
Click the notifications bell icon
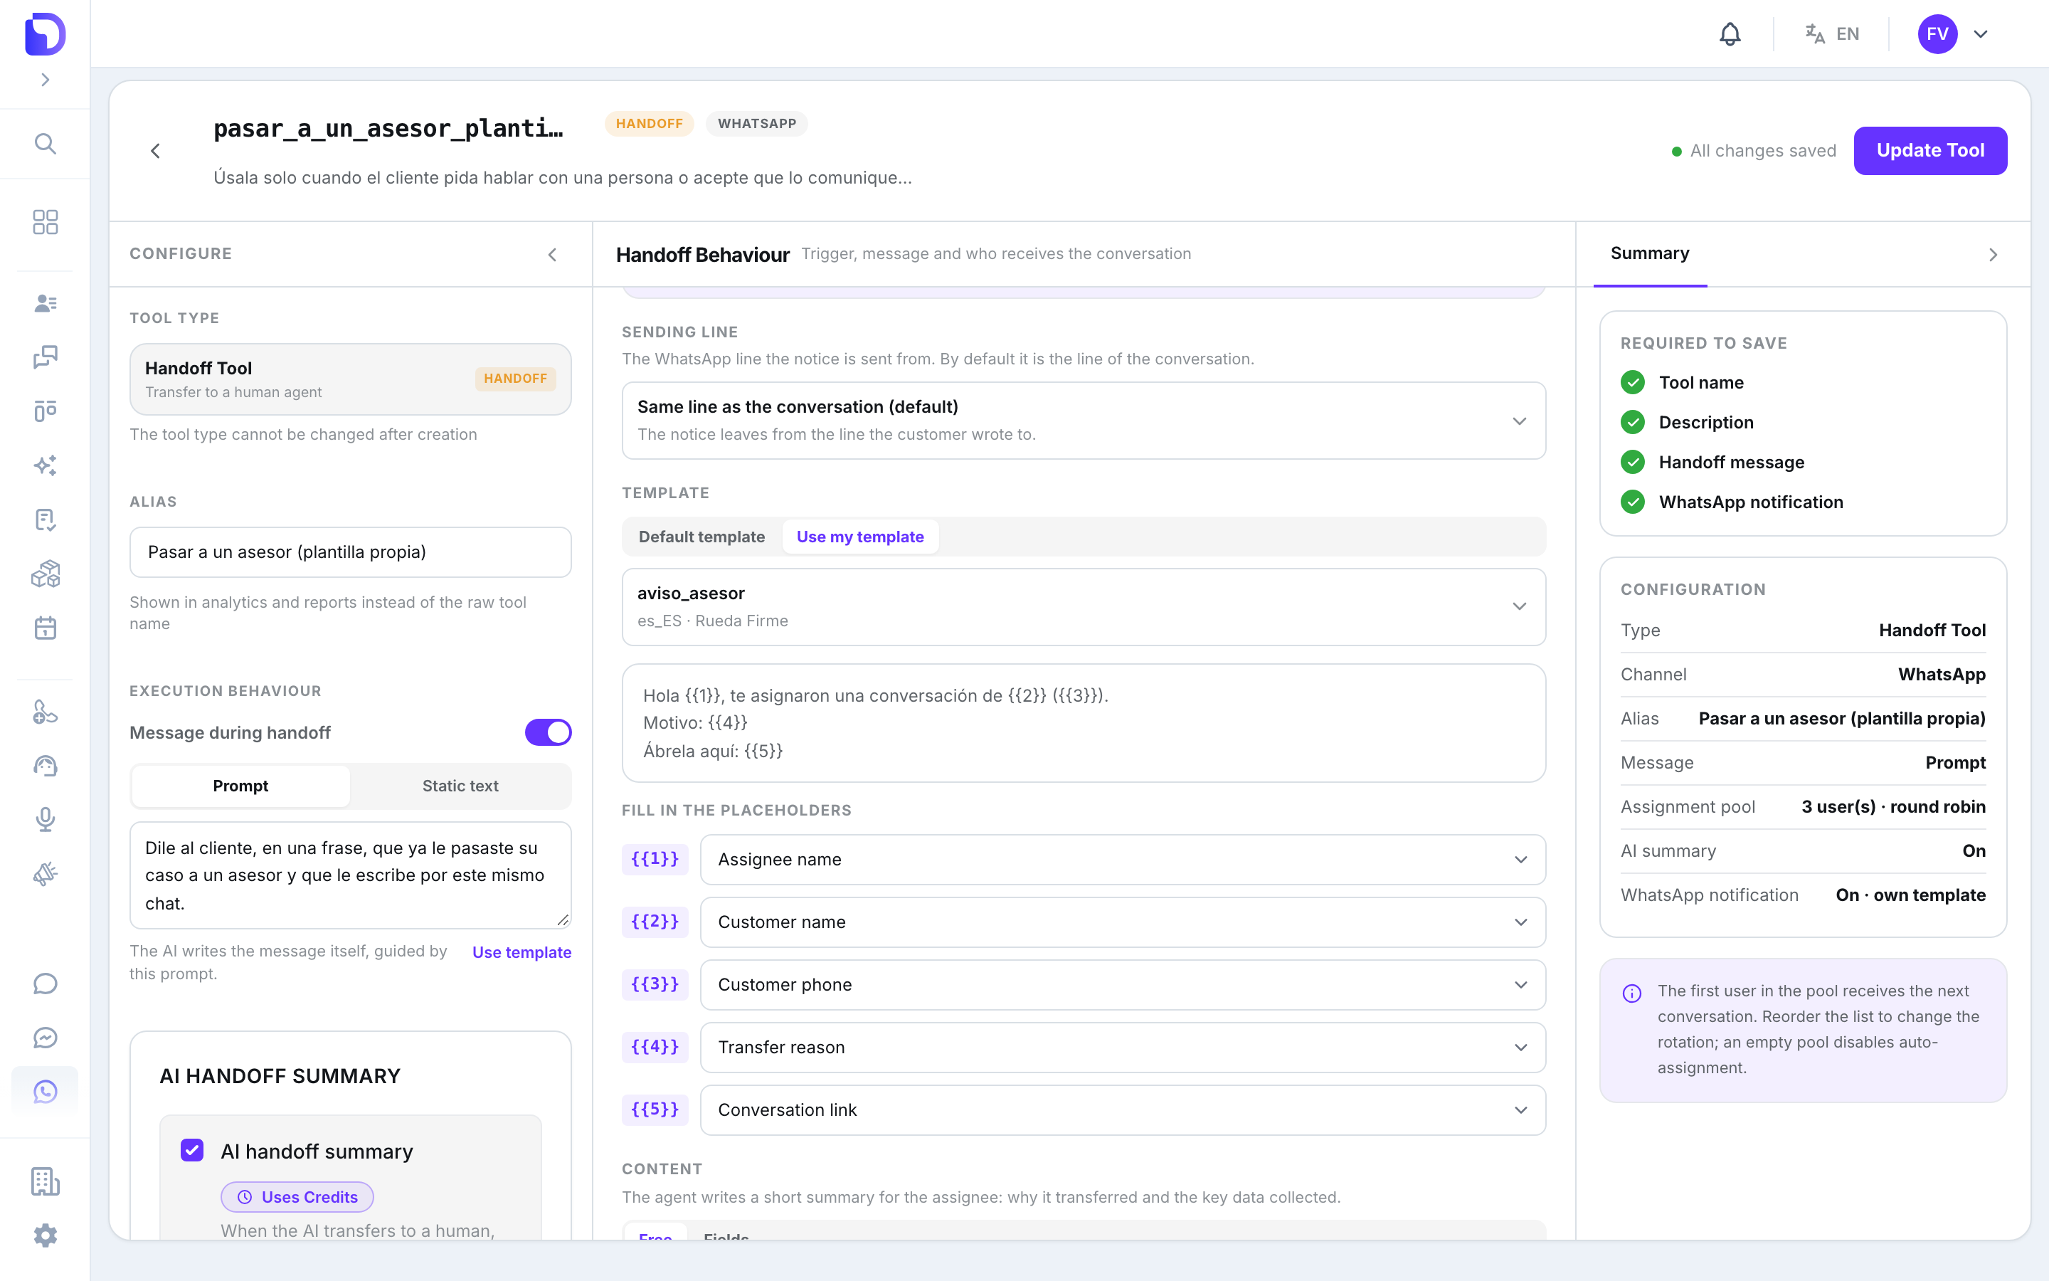(1730, 34)
